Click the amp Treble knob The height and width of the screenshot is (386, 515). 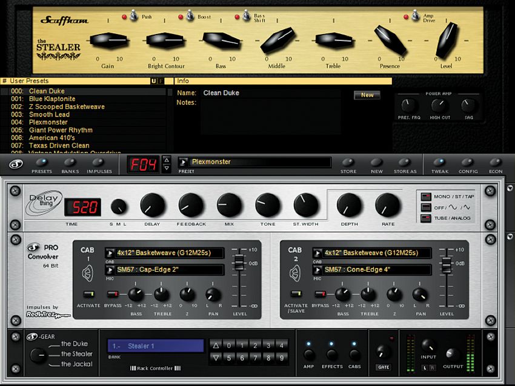point(334,41)
